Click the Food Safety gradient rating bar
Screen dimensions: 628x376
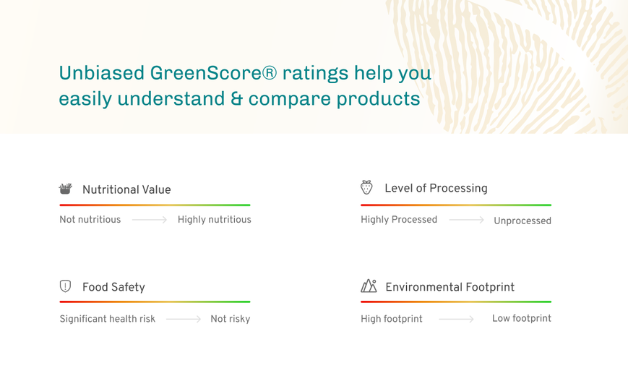[155, 302]
